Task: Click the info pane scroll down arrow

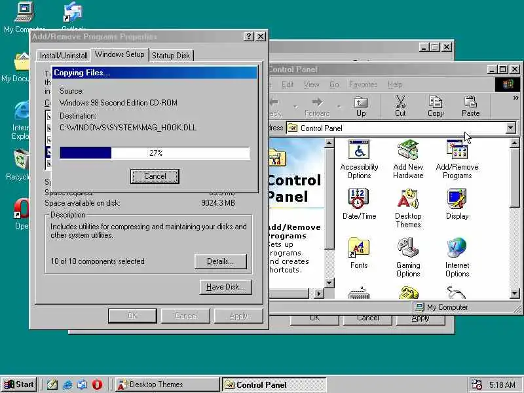Action: pyautogui.click(x=329, y=283)
